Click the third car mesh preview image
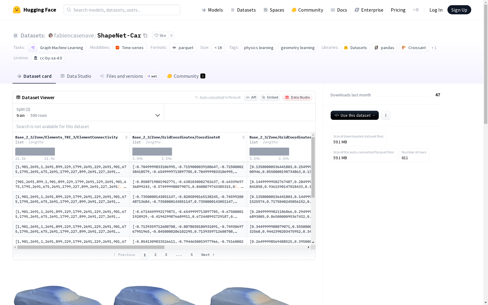This screenshot has height=305, width=488. click(250, 295)
